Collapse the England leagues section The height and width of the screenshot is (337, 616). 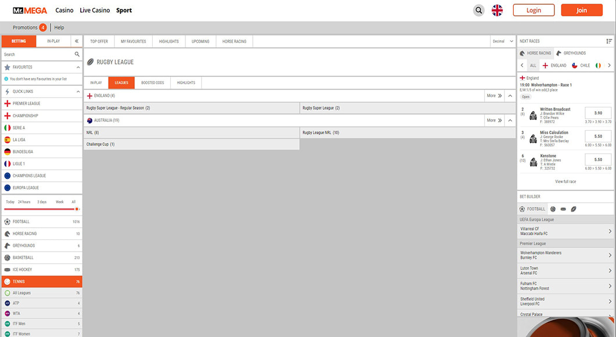510,95
